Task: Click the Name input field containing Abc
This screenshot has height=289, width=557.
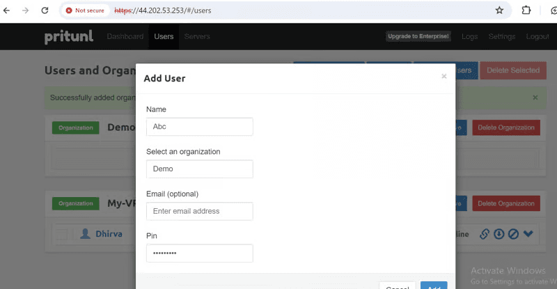Action: pos(199,127)
